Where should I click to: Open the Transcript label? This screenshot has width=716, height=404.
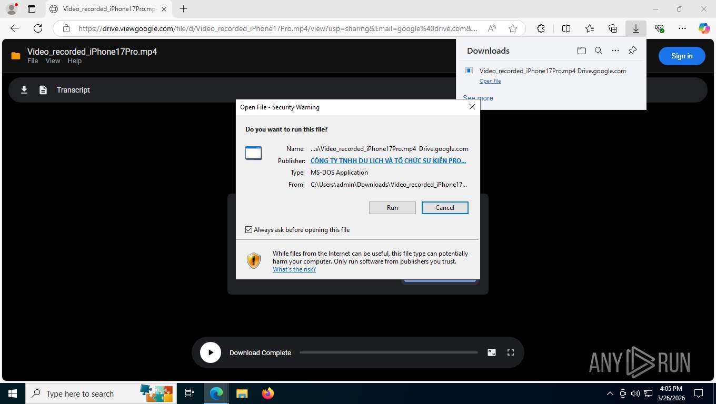coord(73,90)
